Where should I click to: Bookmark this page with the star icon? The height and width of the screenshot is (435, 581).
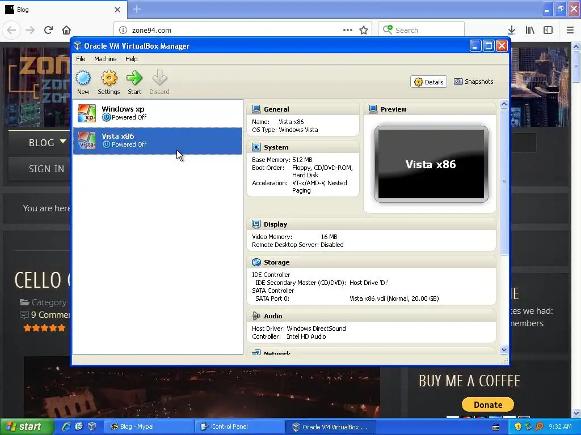pyautogui.click(x=364, y=30)
